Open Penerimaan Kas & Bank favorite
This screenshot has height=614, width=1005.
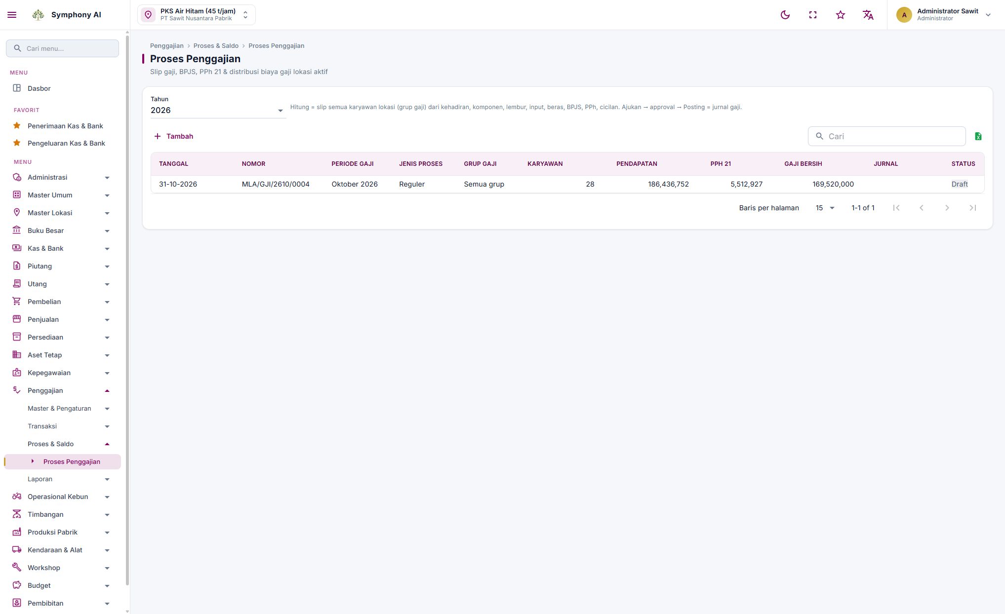tap(62, 126)
